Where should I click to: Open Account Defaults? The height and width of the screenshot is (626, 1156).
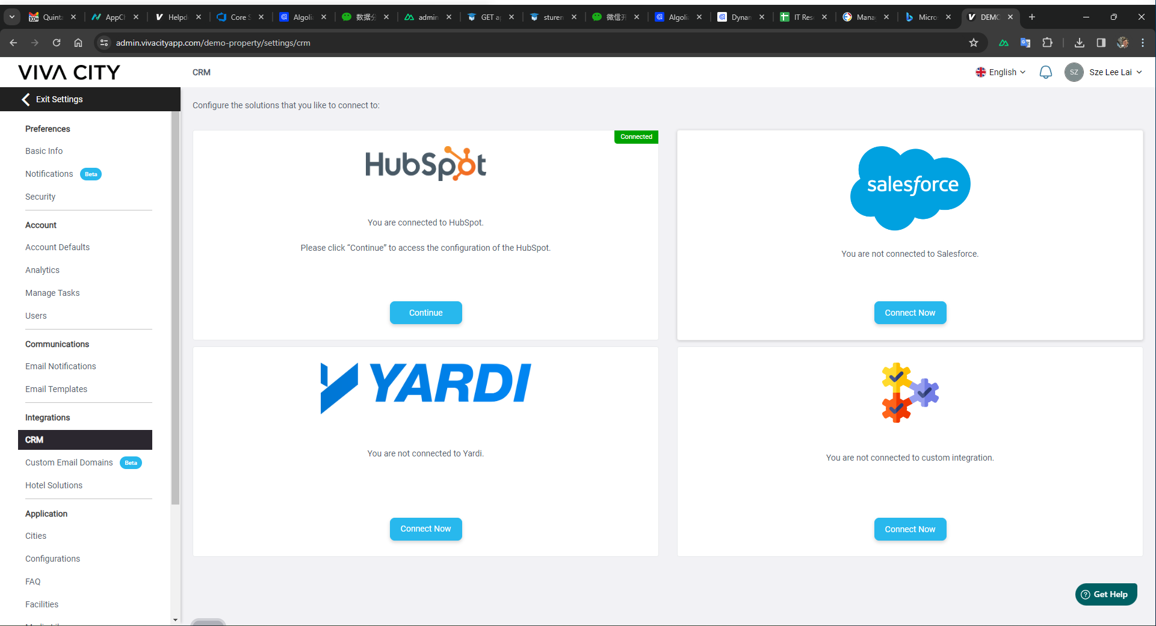[57, 247]
